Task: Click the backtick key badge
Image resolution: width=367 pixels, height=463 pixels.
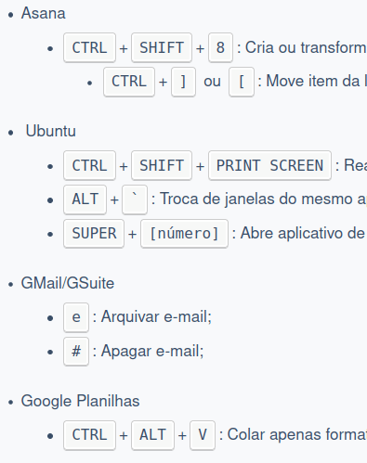Action: [135, 199]
